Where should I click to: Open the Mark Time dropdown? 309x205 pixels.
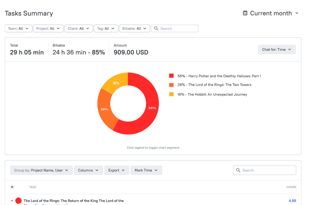click(146, 170)
